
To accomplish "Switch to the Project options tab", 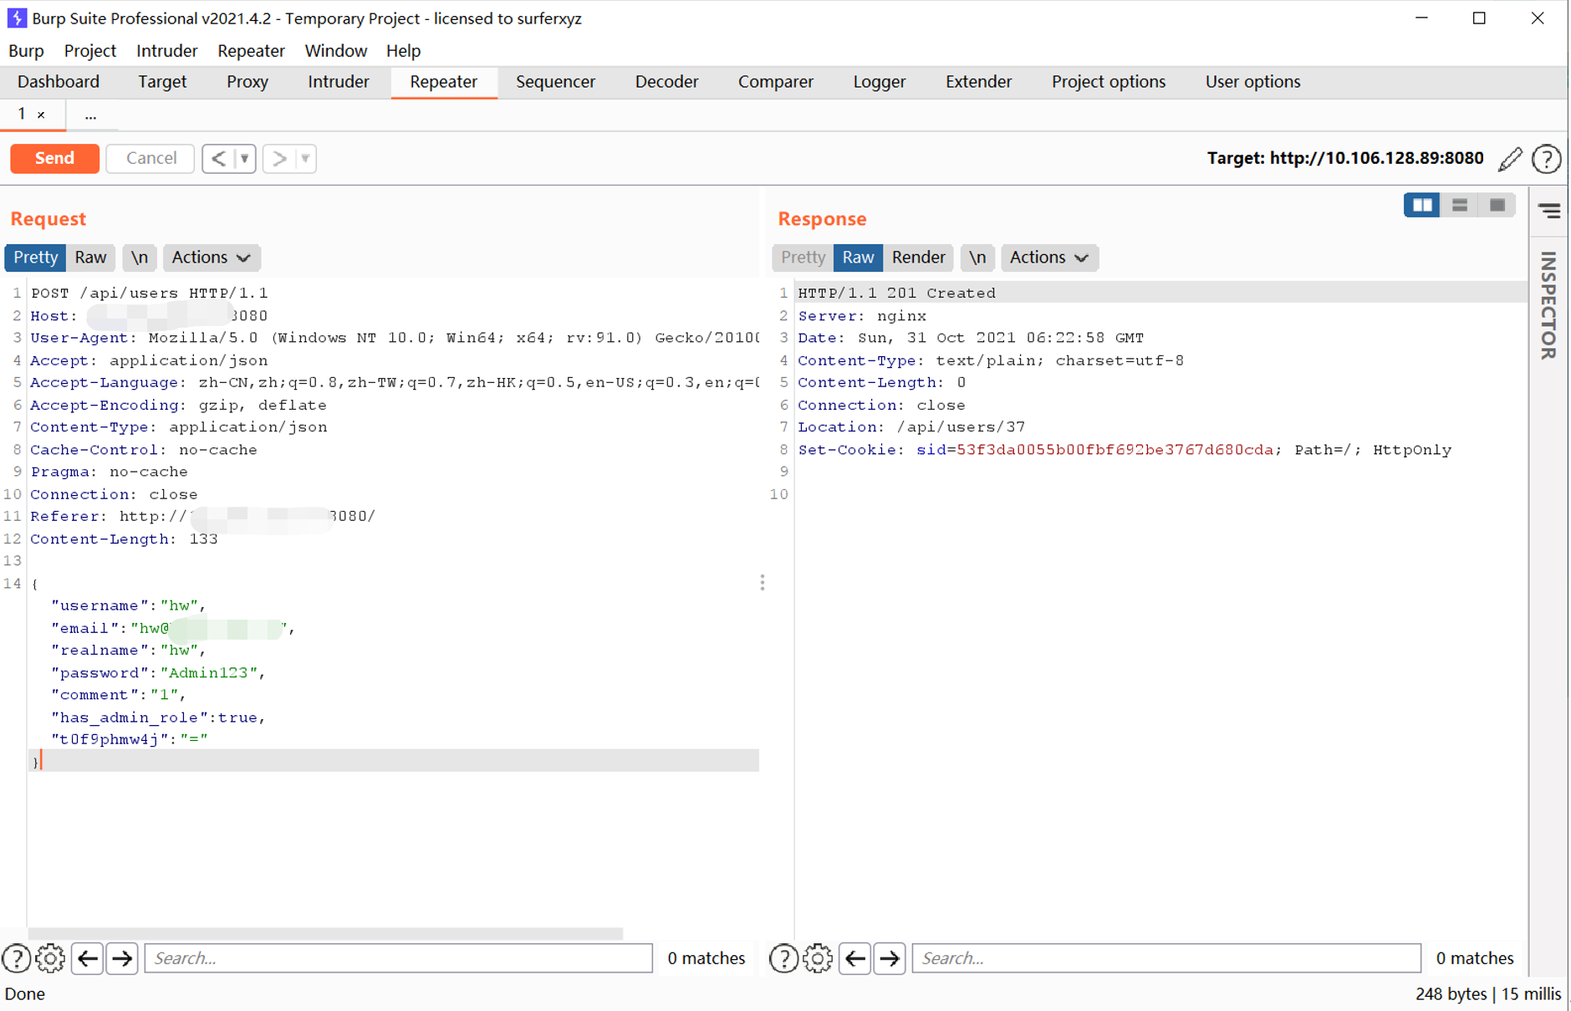I will click(1108, 82).
